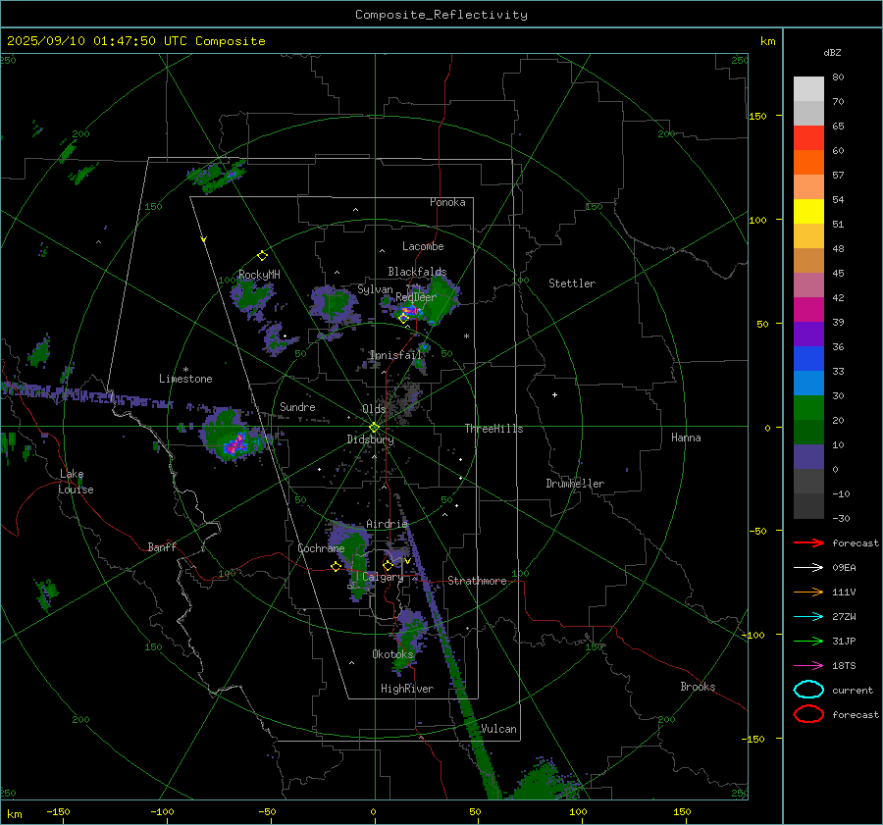Select the magenta 39-42 dBZ swatch
The image size is (883, 825).
pos(808,309)
